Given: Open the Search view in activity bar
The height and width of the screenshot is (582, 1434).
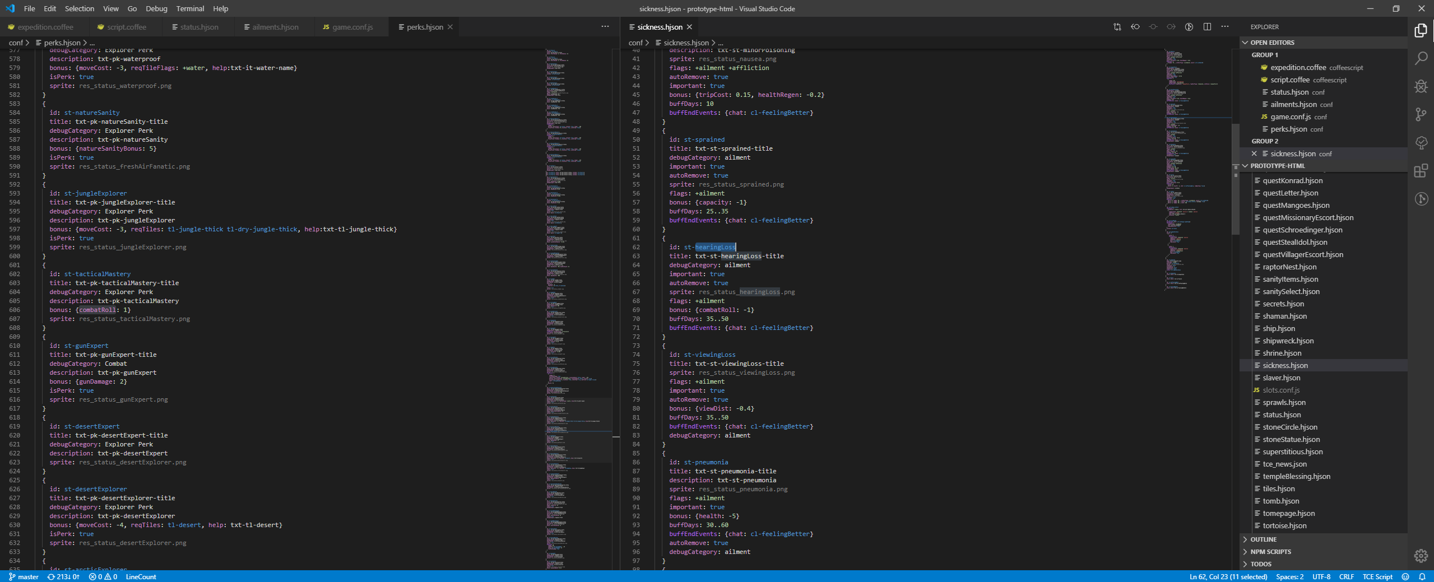Looking at the screenshot, I should point(1421,58).
